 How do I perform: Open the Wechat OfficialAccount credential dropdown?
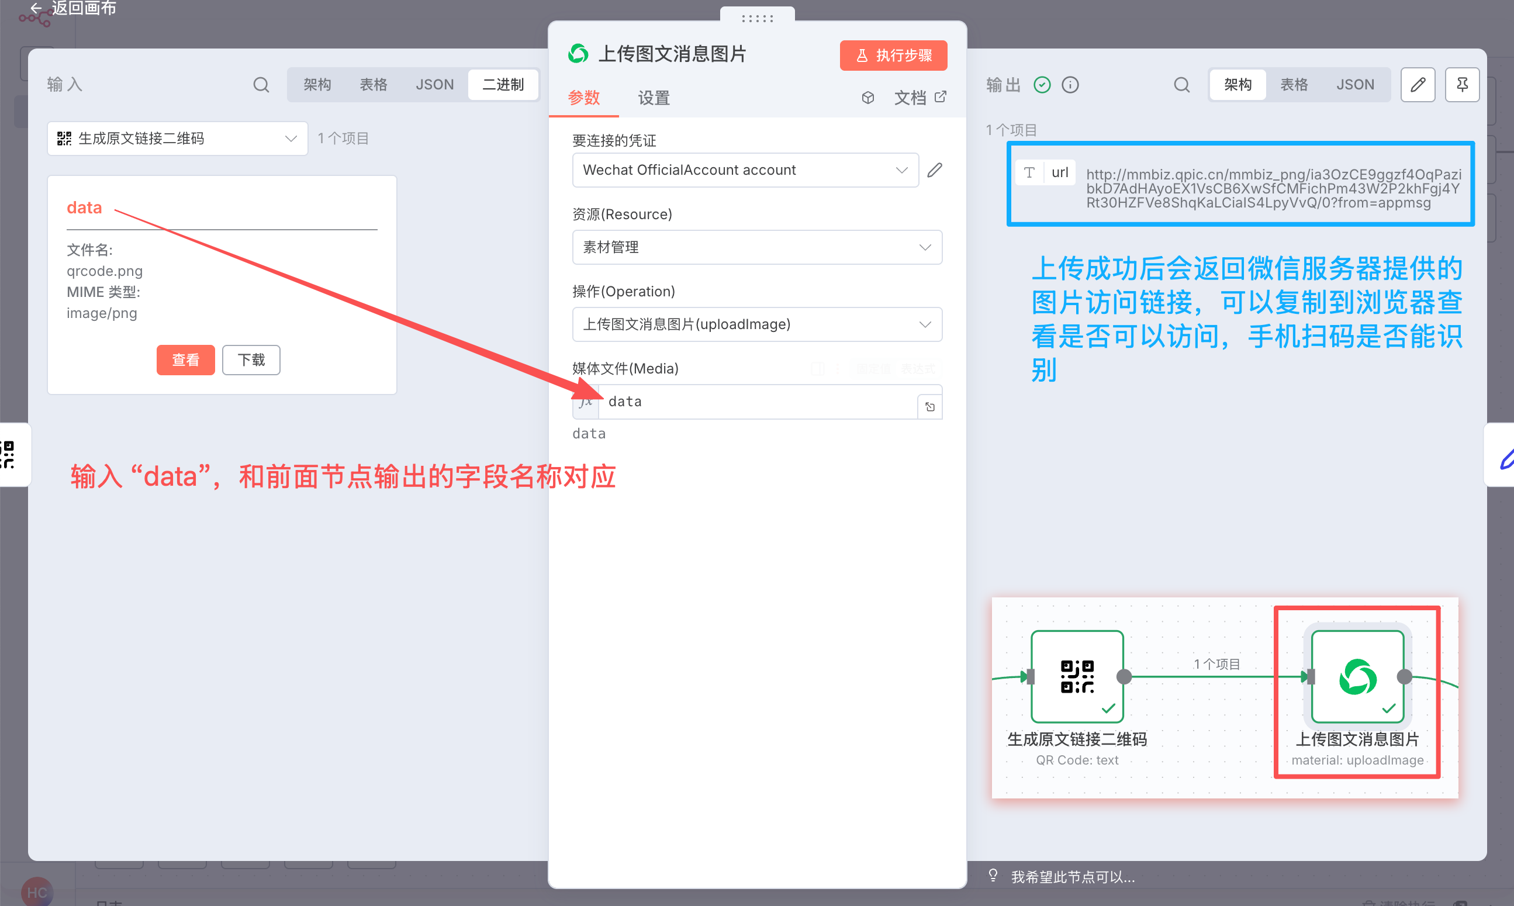point(745,170)
